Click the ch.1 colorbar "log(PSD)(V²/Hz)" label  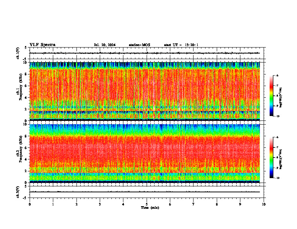pos(281,97)
